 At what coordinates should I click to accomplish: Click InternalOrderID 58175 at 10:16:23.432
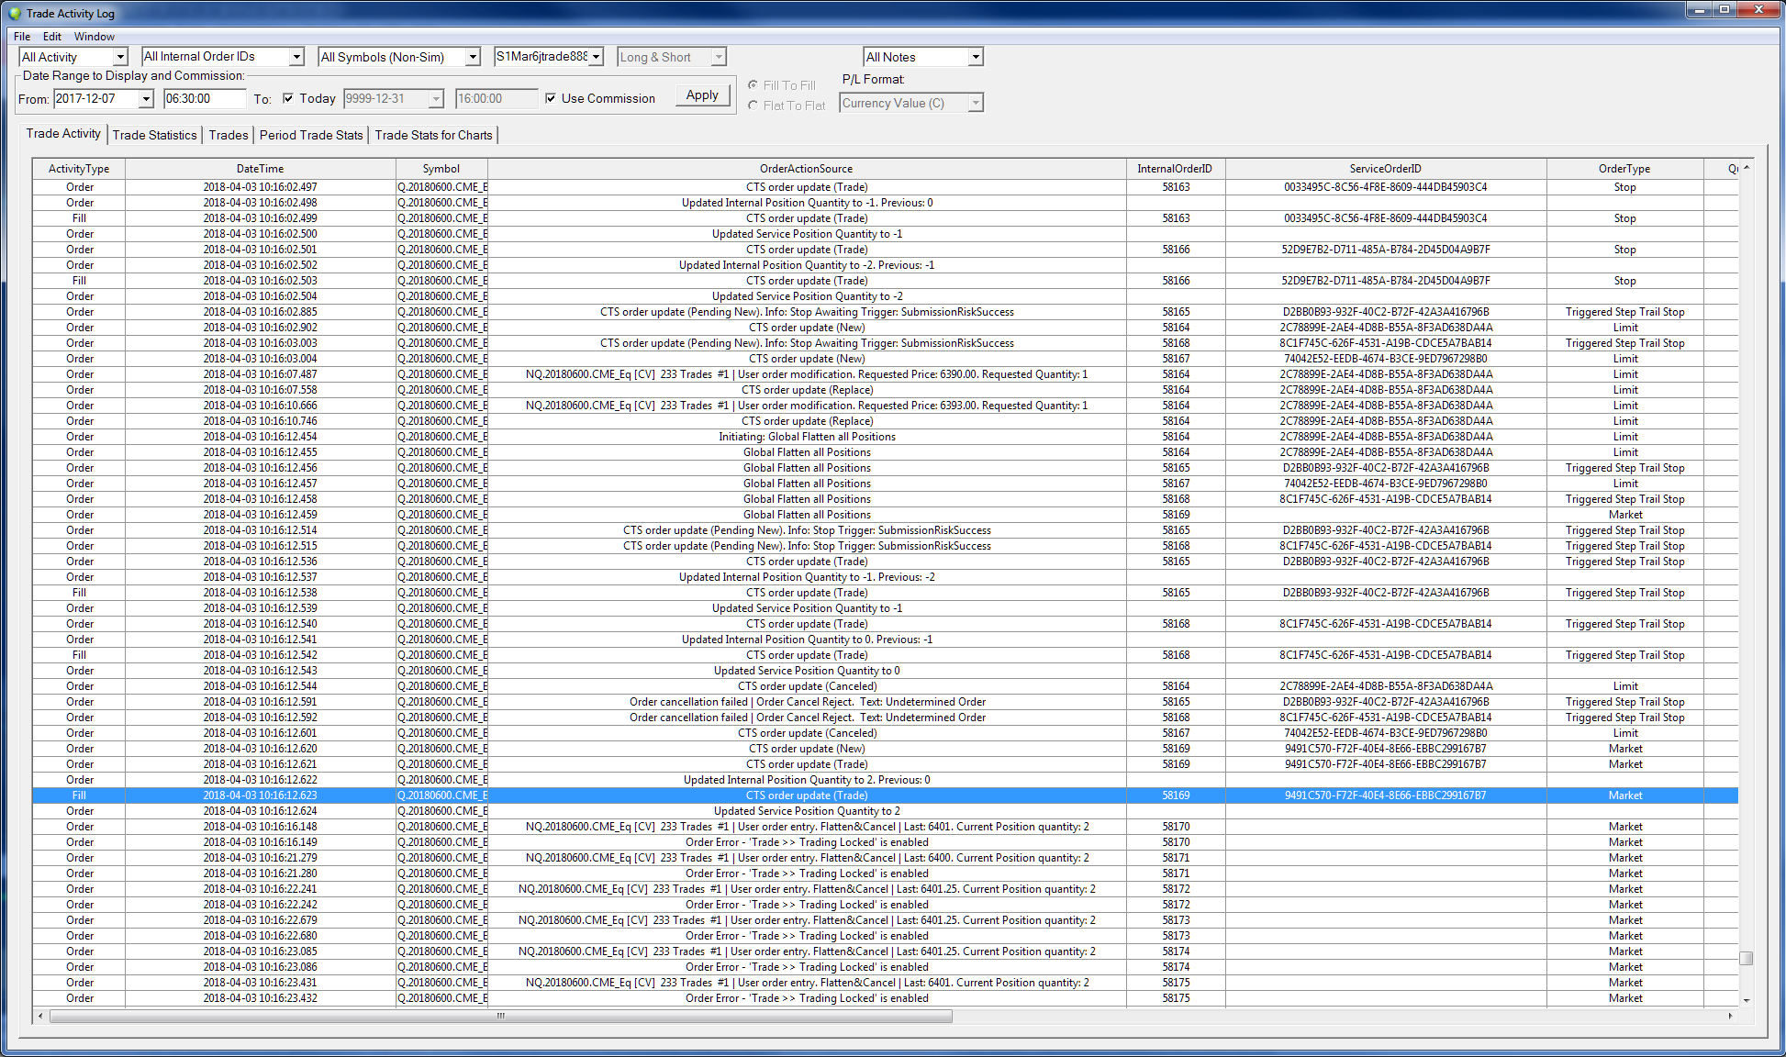1176,998
